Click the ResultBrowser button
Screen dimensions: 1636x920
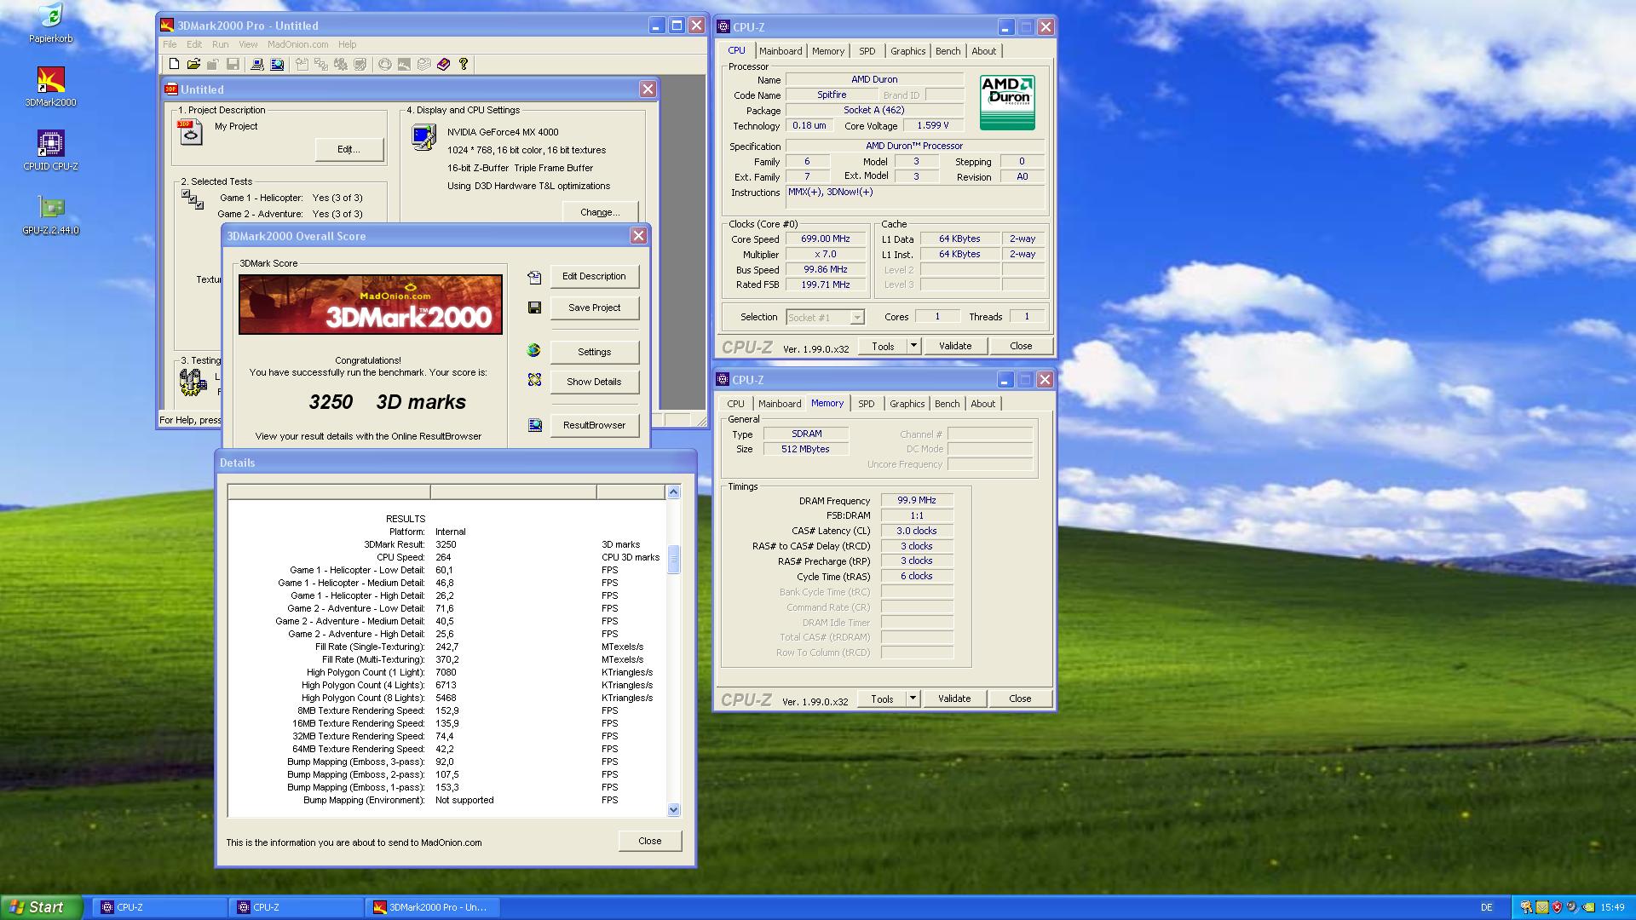[594, 425]
